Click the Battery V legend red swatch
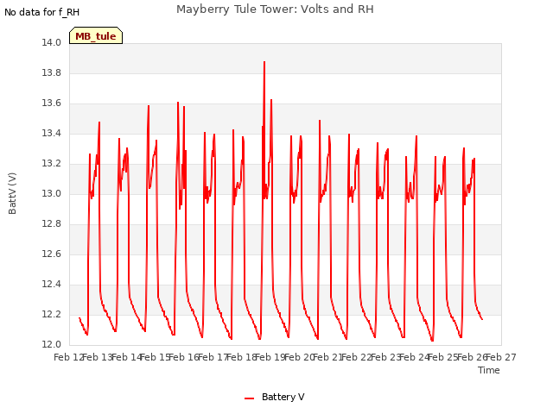Screen dimensions: 553x414 (249, 398)
